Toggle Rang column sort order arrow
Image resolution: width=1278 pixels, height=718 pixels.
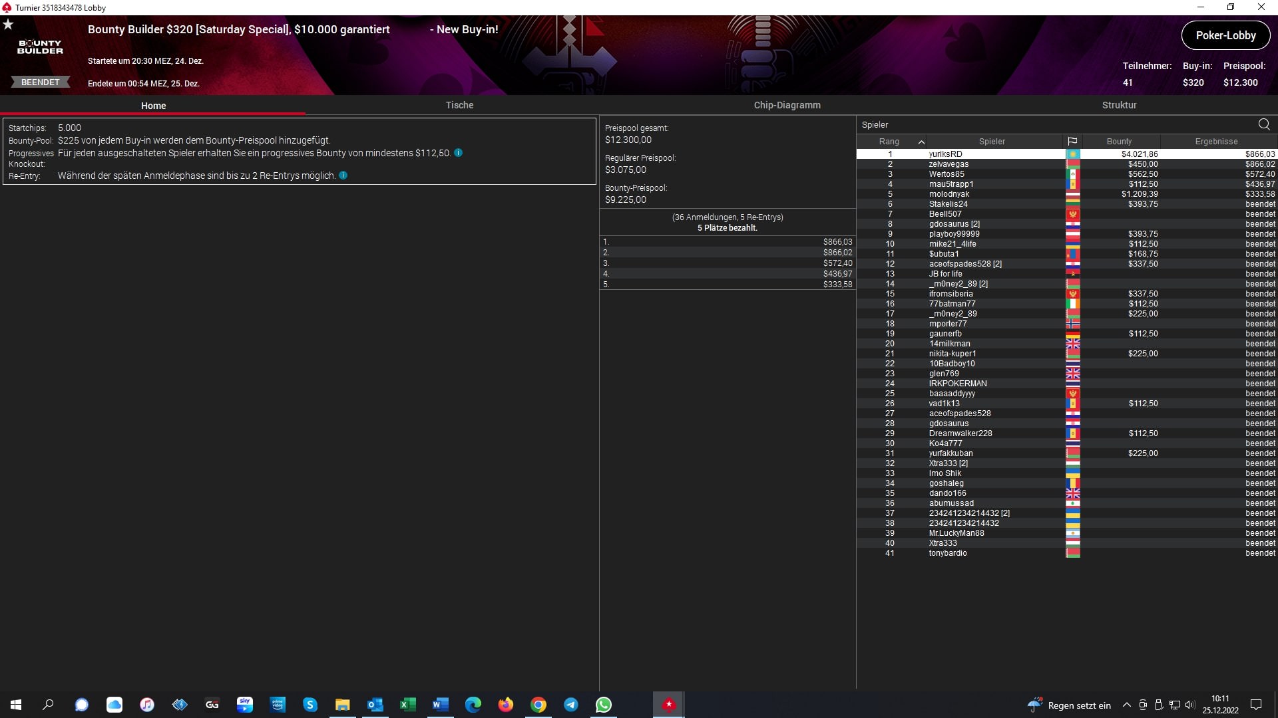tap(921, 142)
